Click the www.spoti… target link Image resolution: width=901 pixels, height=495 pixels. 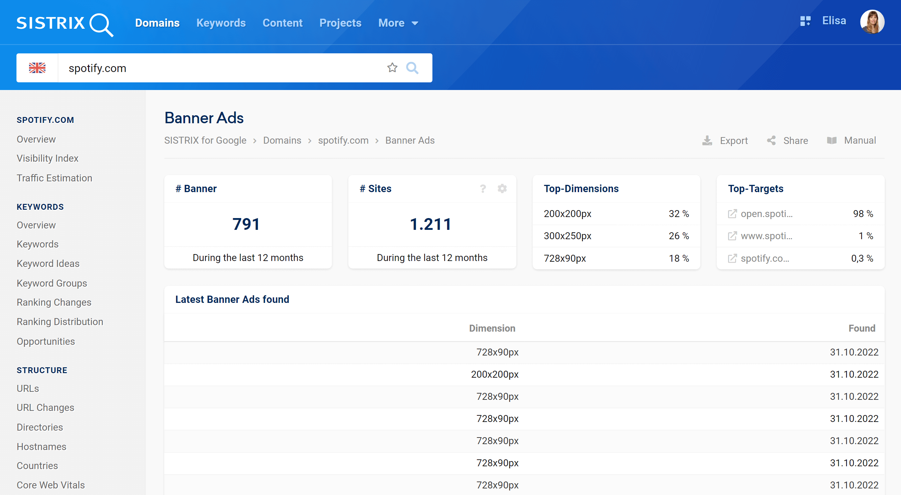pyautogui.click(x=767, y=236)
